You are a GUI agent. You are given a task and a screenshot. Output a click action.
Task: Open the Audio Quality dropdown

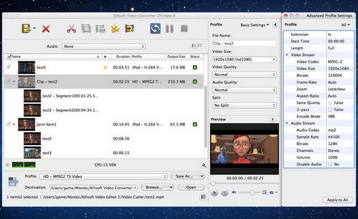click(244, 90)
